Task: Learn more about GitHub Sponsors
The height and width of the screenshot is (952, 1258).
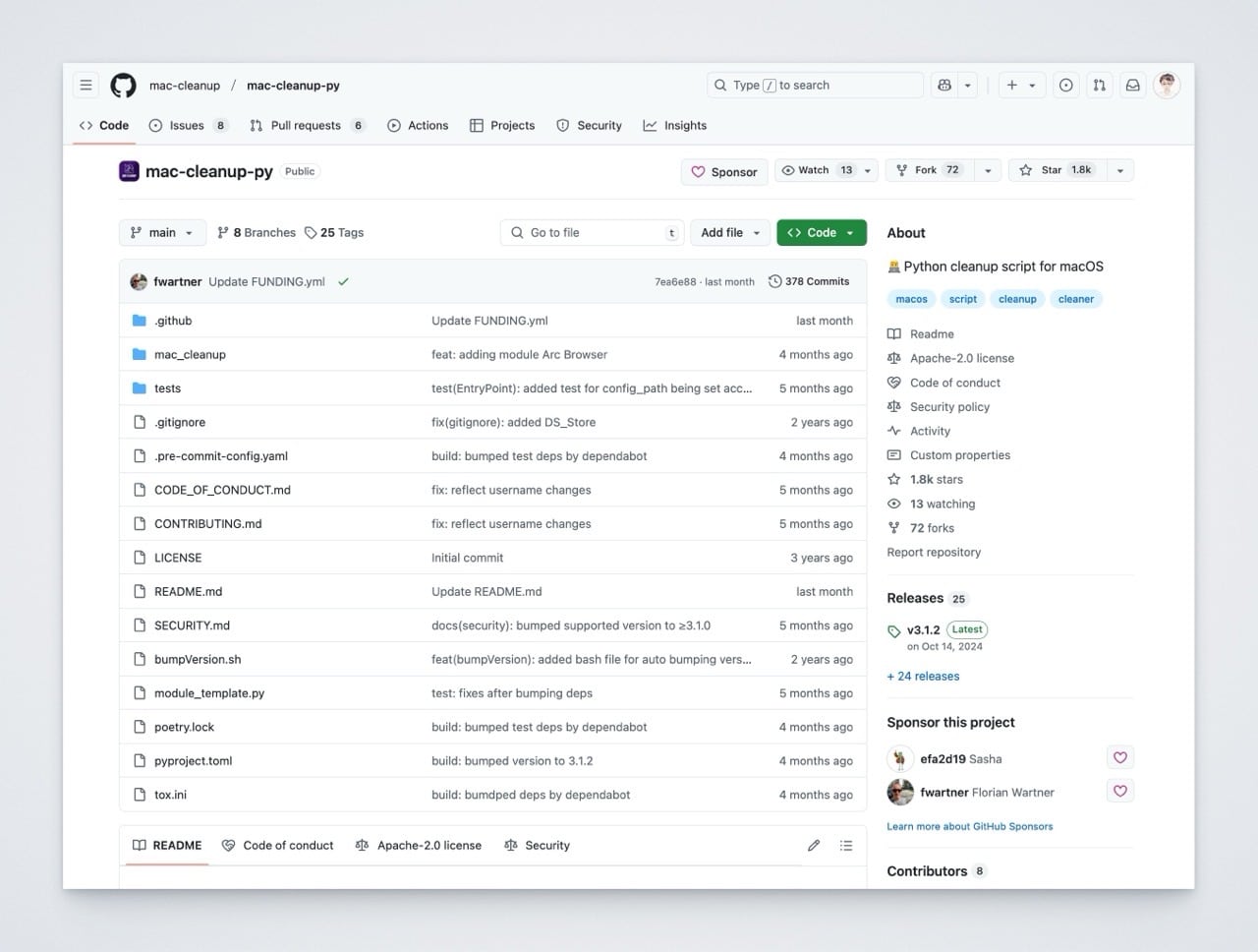Action: pyautogui.click(x=969, y=827)
